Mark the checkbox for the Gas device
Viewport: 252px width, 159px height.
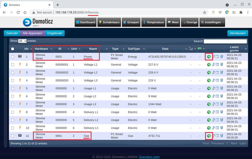pyautogui.click(x=13, y=136)
